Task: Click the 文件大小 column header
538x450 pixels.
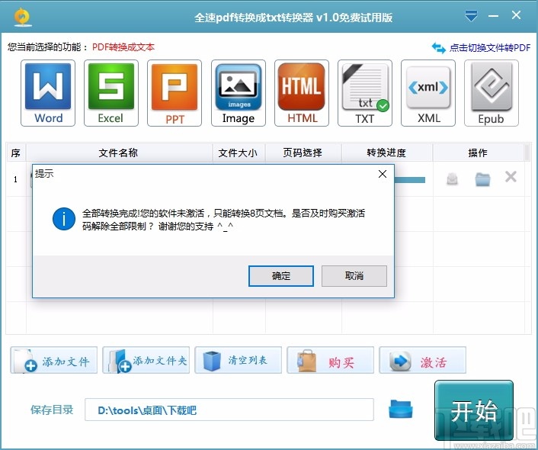Action: [x=239, y=153]
